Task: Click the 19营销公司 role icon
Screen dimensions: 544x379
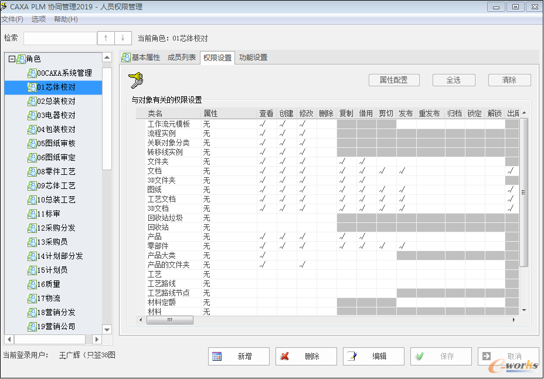Action: pos(32,327)
